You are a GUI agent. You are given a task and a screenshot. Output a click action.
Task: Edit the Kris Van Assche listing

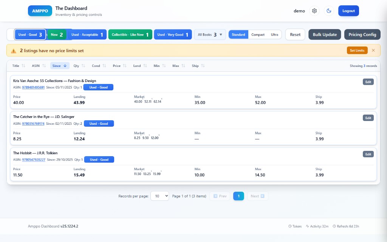[x=368, y=82]
